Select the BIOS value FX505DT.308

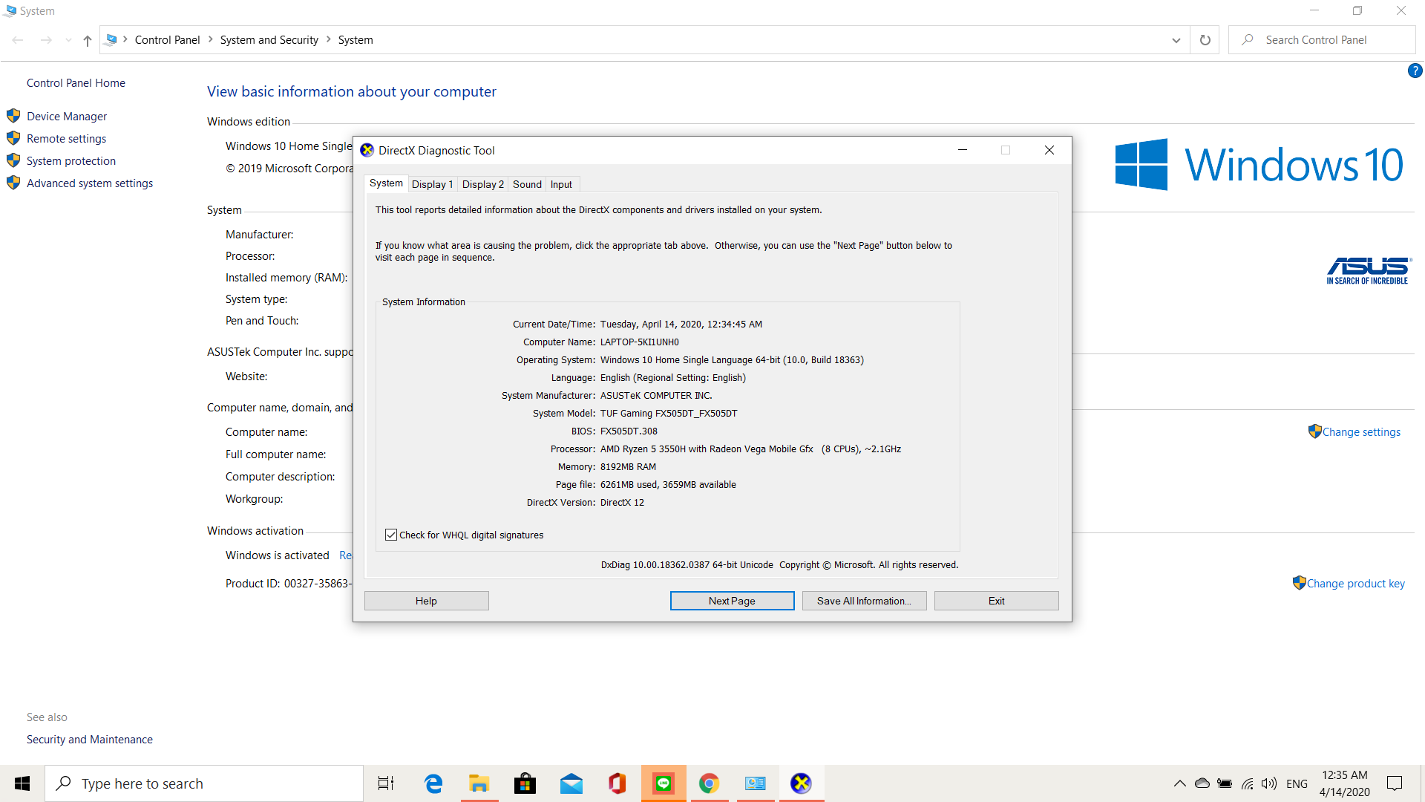629,431
